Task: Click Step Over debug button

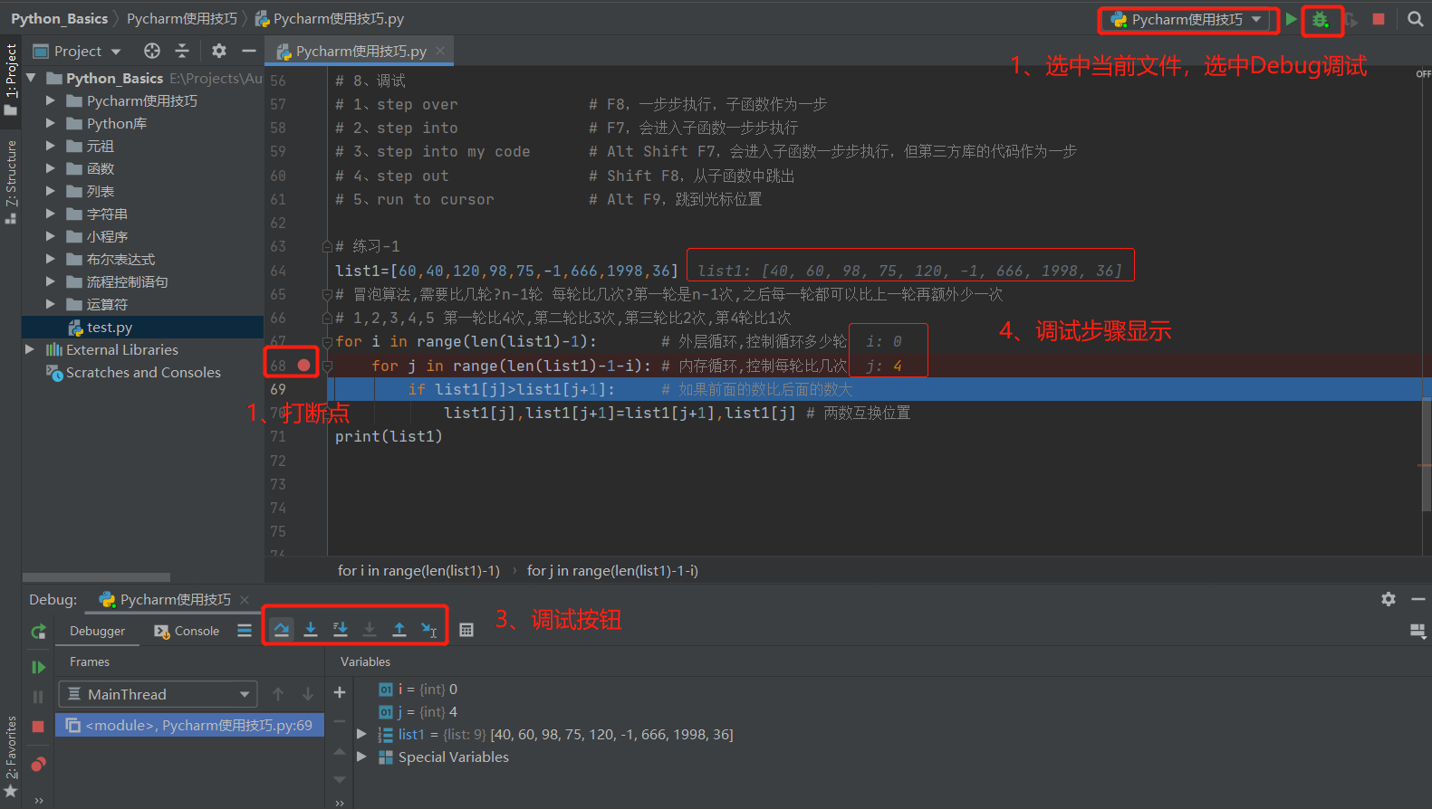Action: [282, 630]
